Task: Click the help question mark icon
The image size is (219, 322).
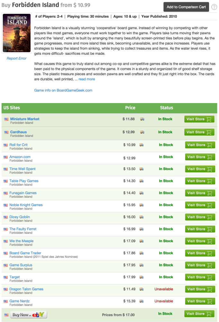Action: 214,7
